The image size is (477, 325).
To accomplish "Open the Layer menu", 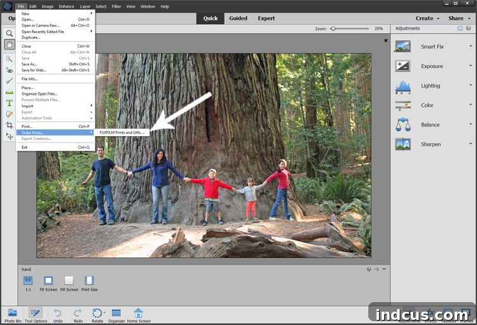I will tap(85, 6).
